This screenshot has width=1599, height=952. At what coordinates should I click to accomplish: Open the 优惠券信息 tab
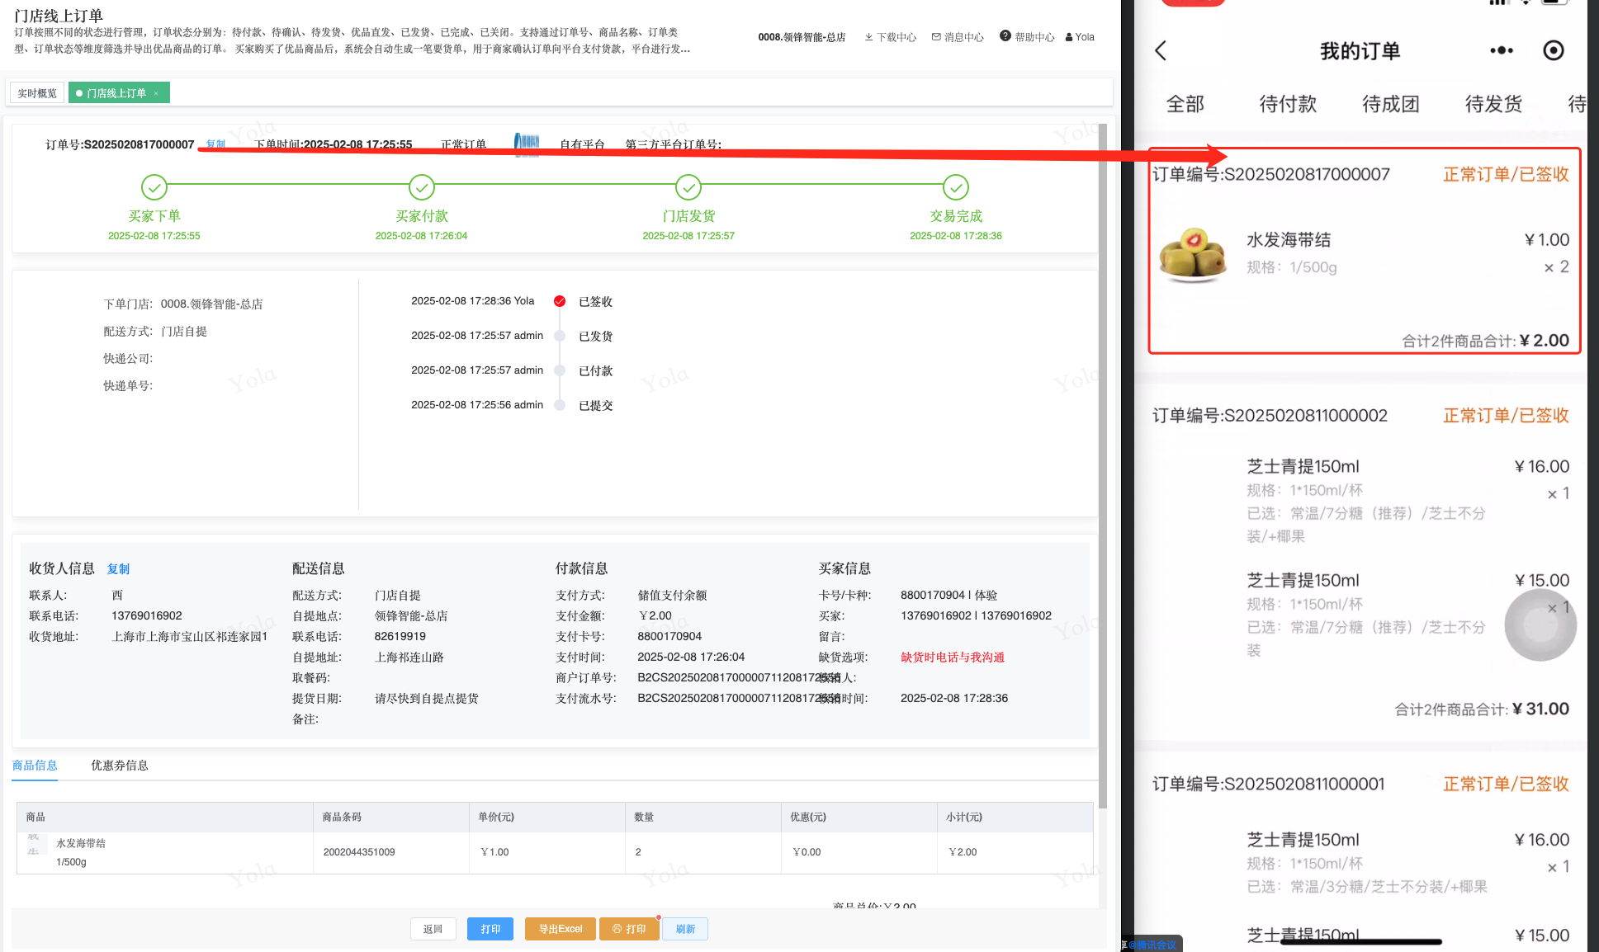point(120,766)
